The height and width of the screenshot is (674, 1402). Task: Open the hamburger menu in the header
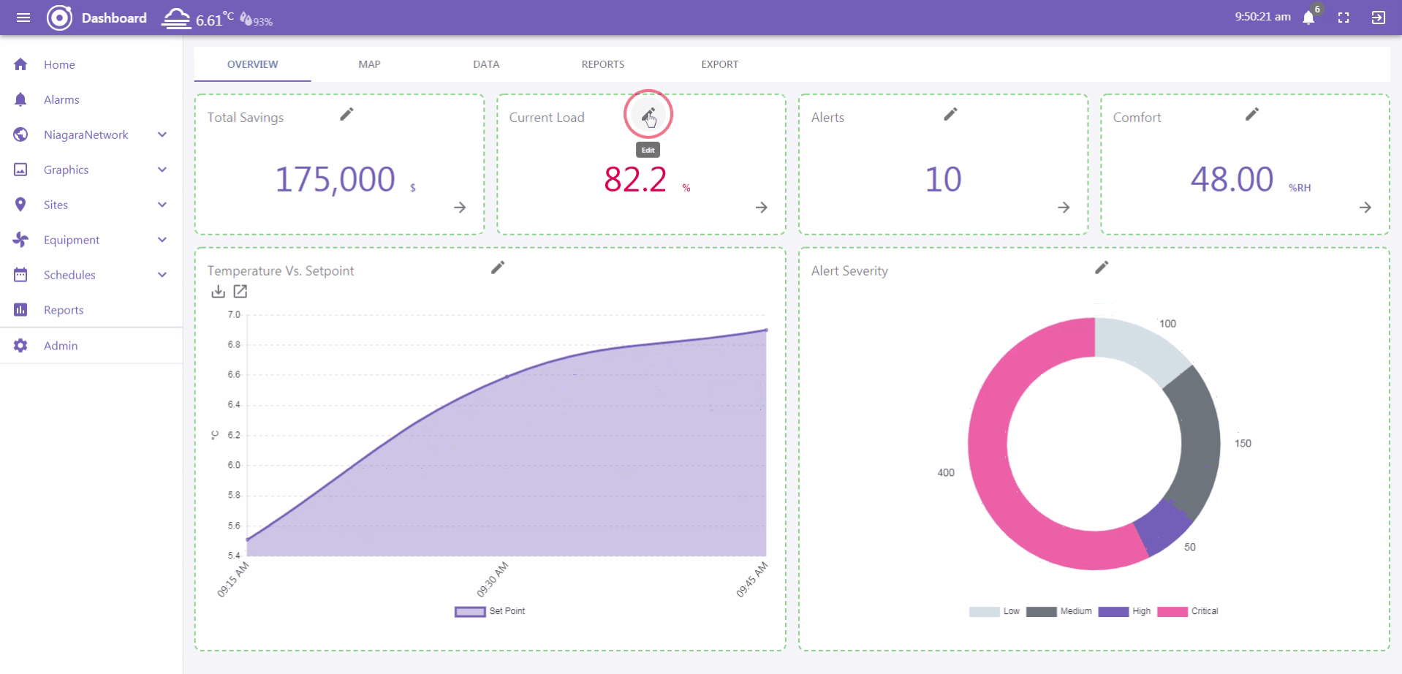tap(23, 18)
